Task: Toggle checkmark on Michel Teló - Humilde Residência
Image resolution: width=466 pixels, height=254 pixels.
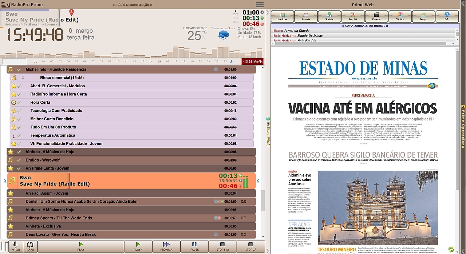Action: (19, 69)
